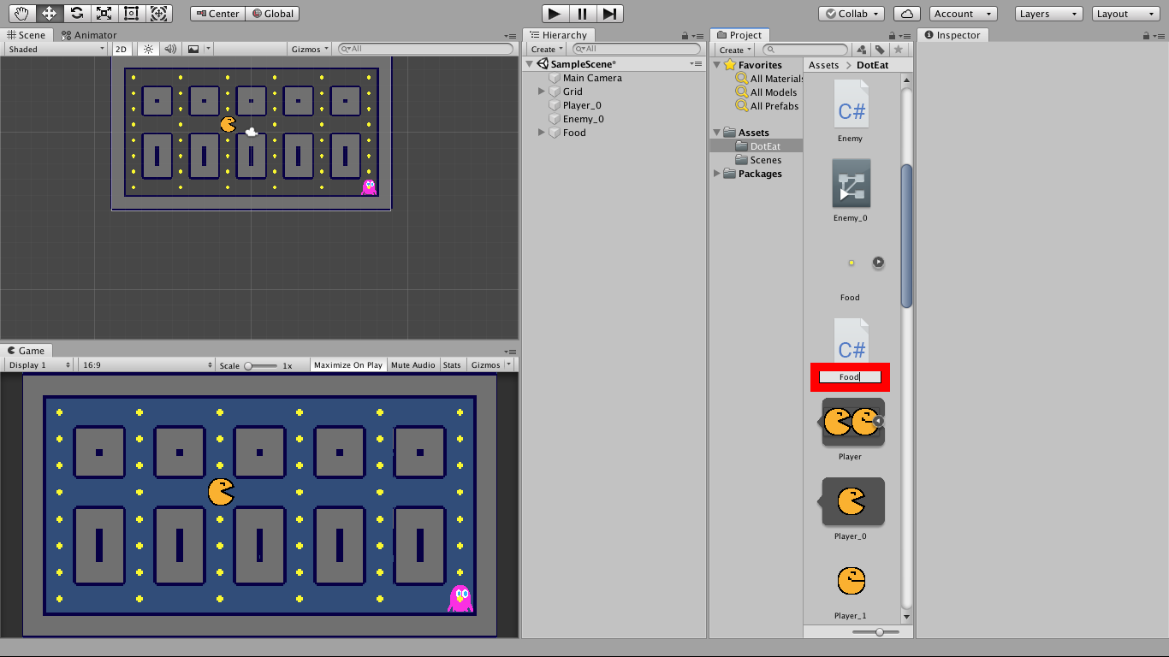Select All Materials favorite search

(x=768, y=79)
